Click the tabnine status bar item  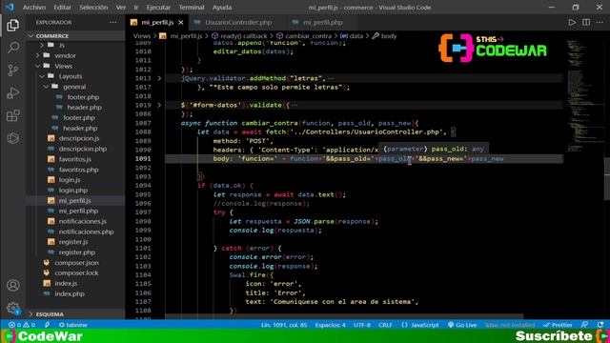click(73, 325)
